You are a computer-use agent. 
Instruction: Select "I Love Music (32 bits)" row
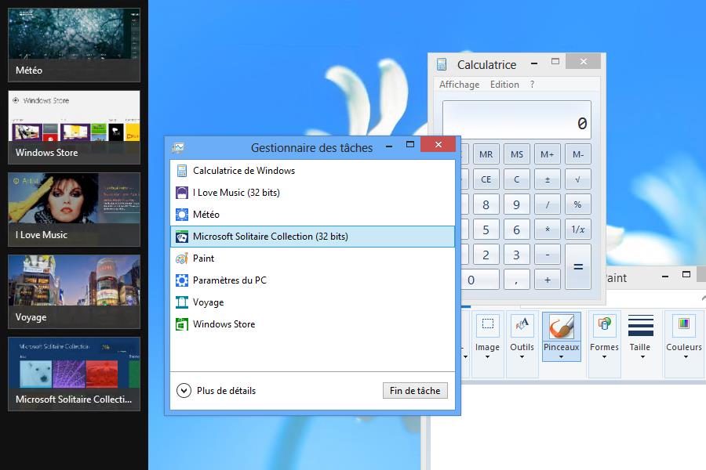(312, 193)
